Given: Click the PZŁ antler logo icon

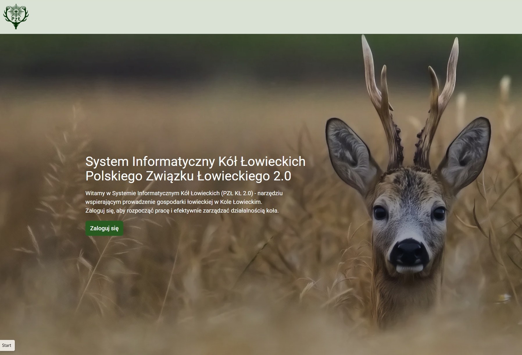Looking at the screenshot, I should click(16, 17).
